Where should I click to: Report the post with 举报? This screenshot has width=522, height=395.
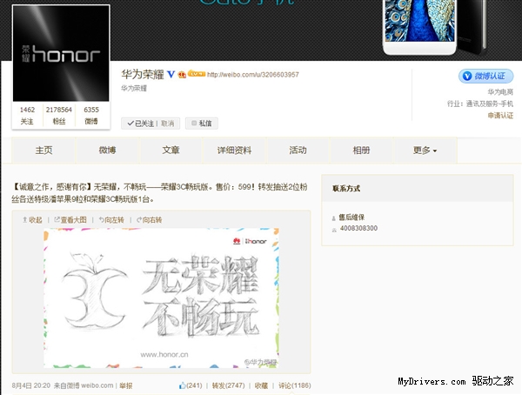pyautogui.click(x=126, y=385)
